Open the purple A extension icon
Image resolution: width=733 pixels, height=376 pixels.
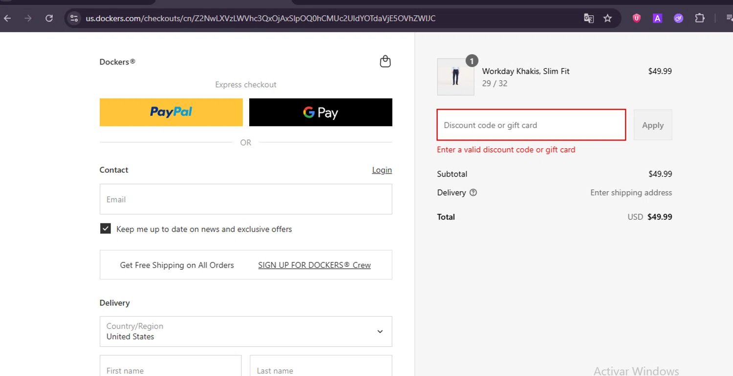pos(658,19)
